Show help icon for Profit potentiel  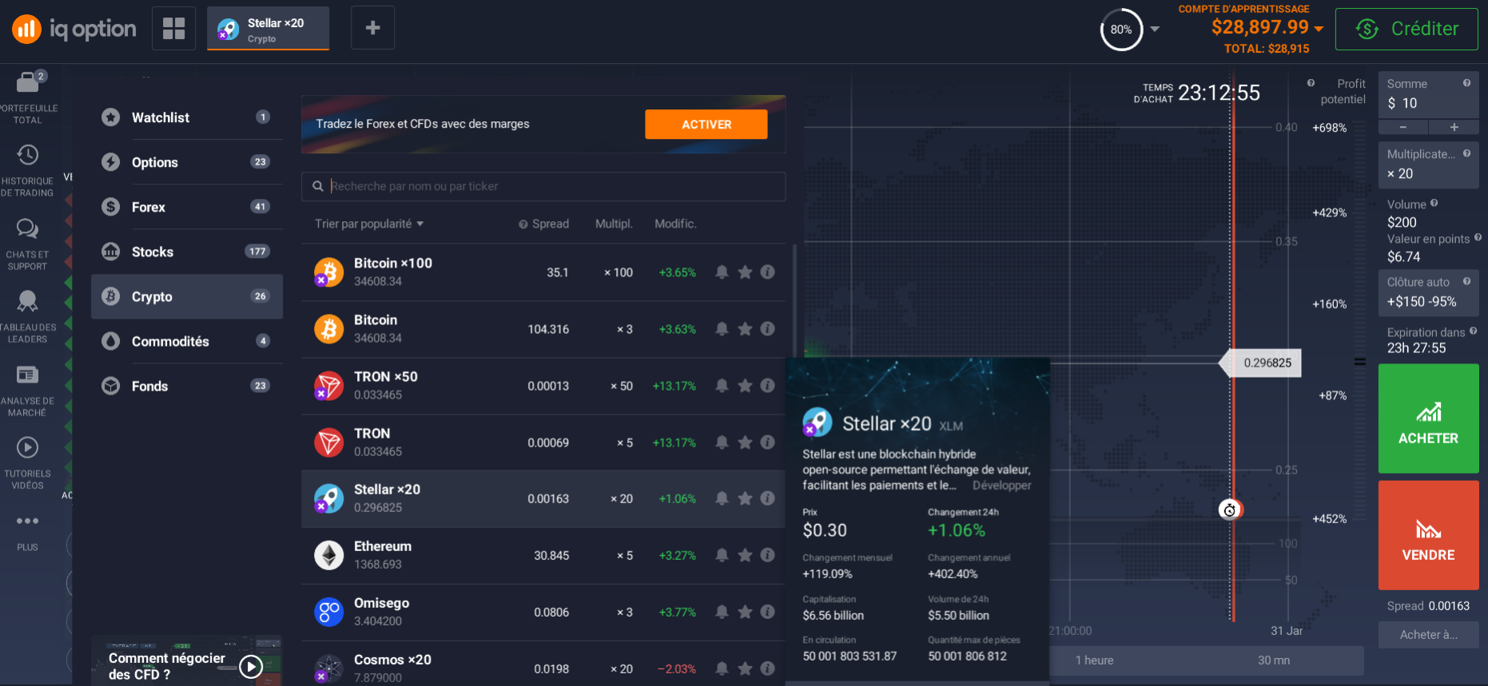click(x=1311, y=83)
